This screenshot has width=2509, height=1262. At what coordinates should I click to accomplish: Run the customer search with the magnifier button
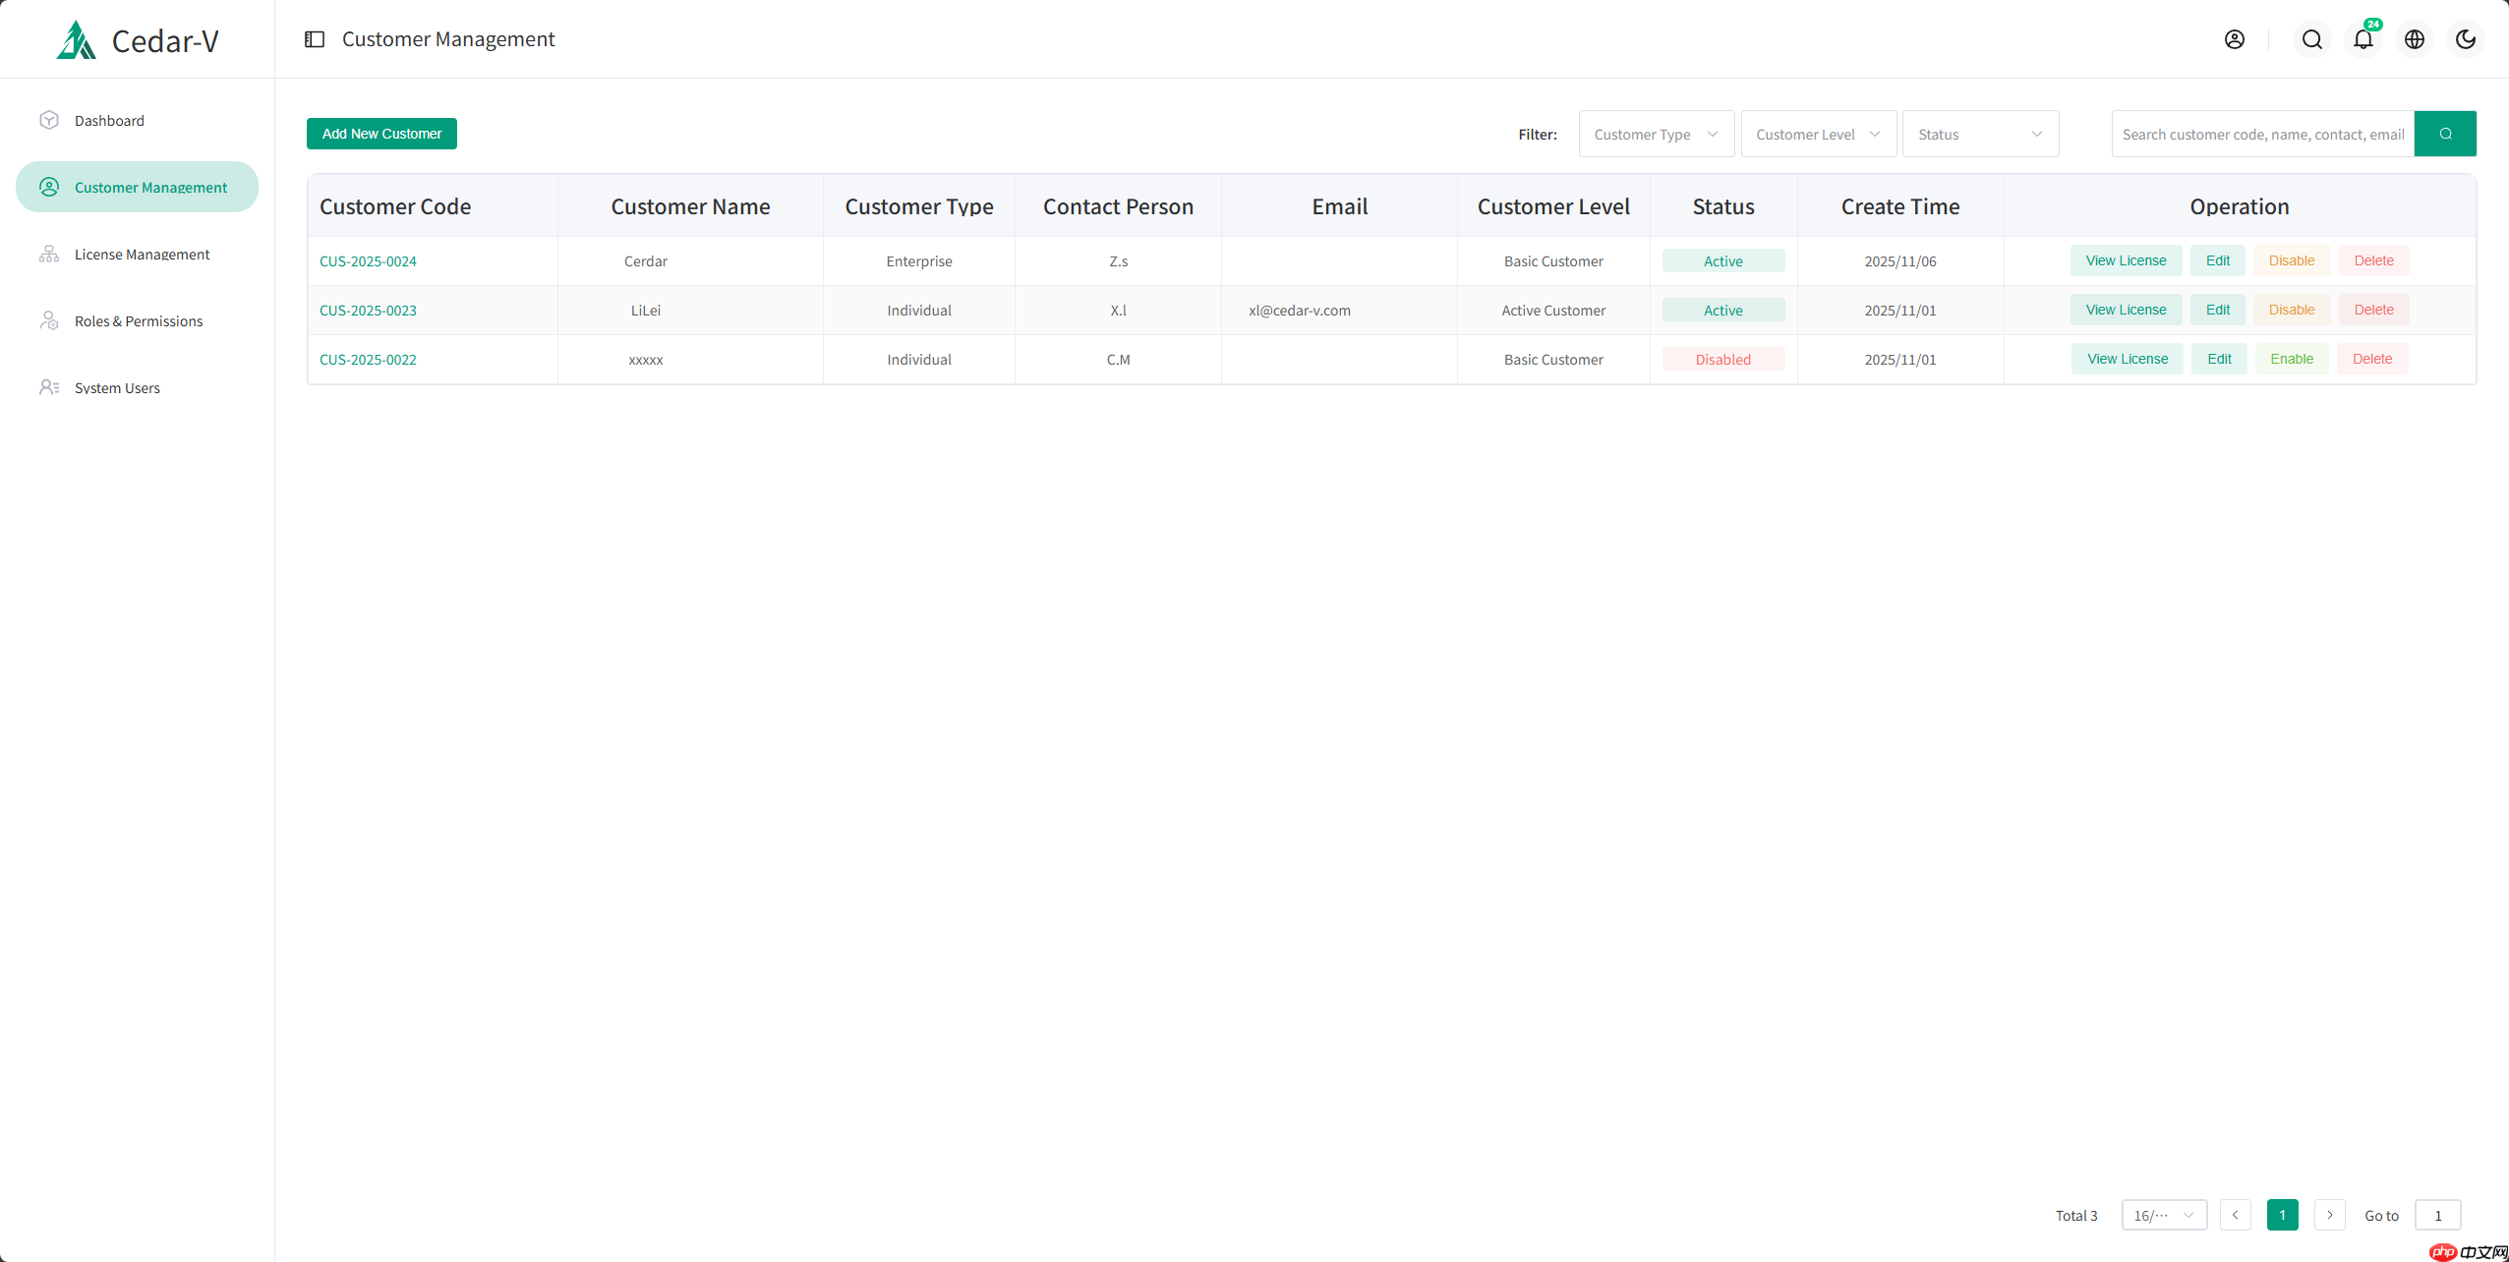tap(2446, 134)
